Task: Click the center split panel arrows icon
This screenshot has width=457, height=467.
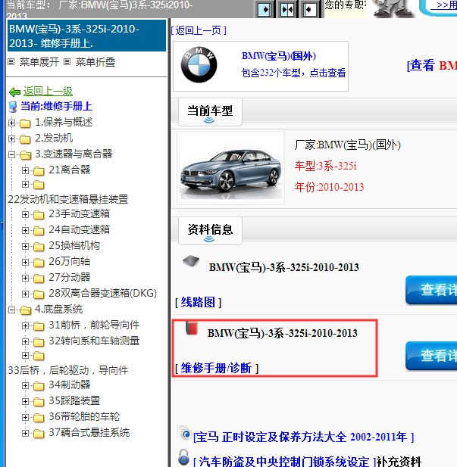Action: [287, 10]
